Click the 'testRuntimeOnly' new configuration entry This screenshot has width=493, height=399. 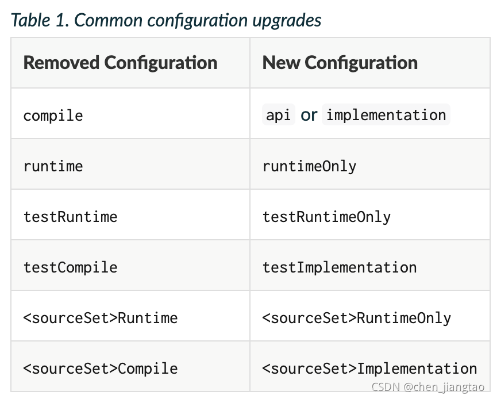coord(326,217)
